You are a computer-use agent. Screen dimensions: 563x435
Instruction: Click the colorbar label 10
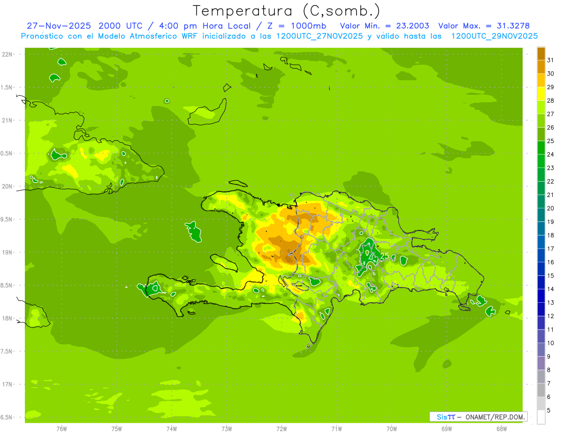coord(550,343)
